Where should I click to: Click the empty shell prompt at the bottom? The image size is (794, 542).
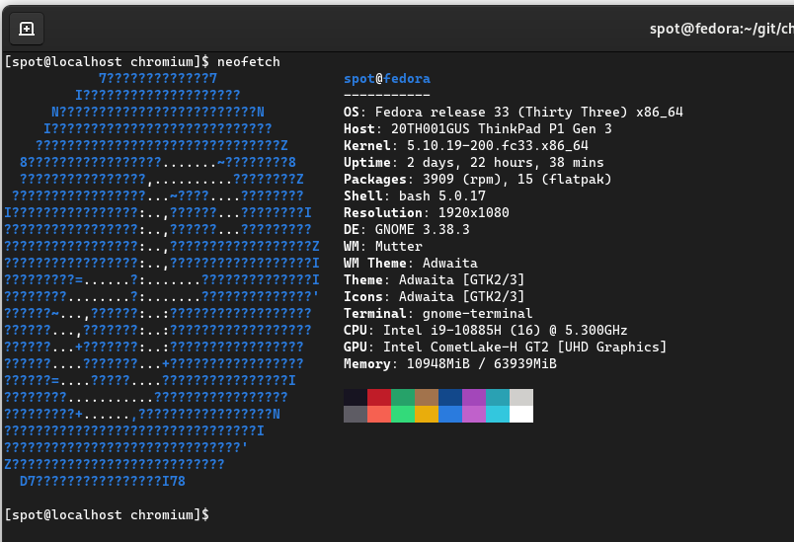click(x=107, y=514)
